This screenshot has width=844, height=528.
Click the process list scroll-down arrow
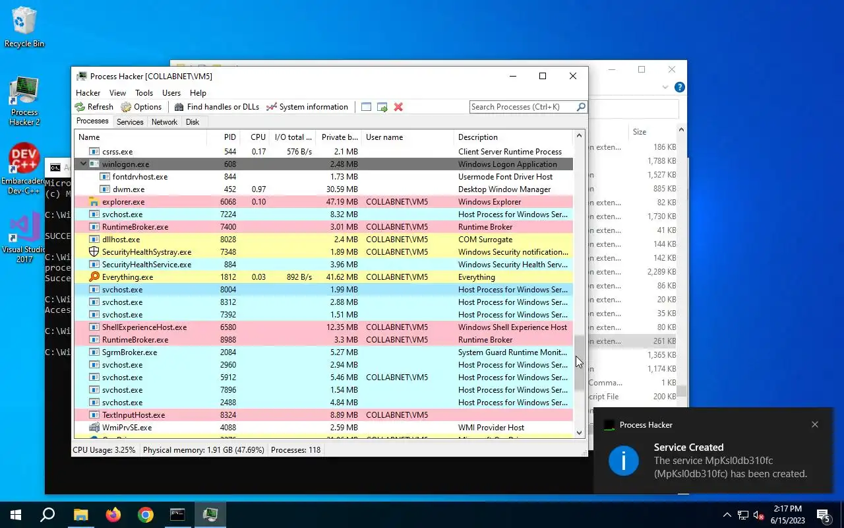pyautogui.click(x=580, y=433)
